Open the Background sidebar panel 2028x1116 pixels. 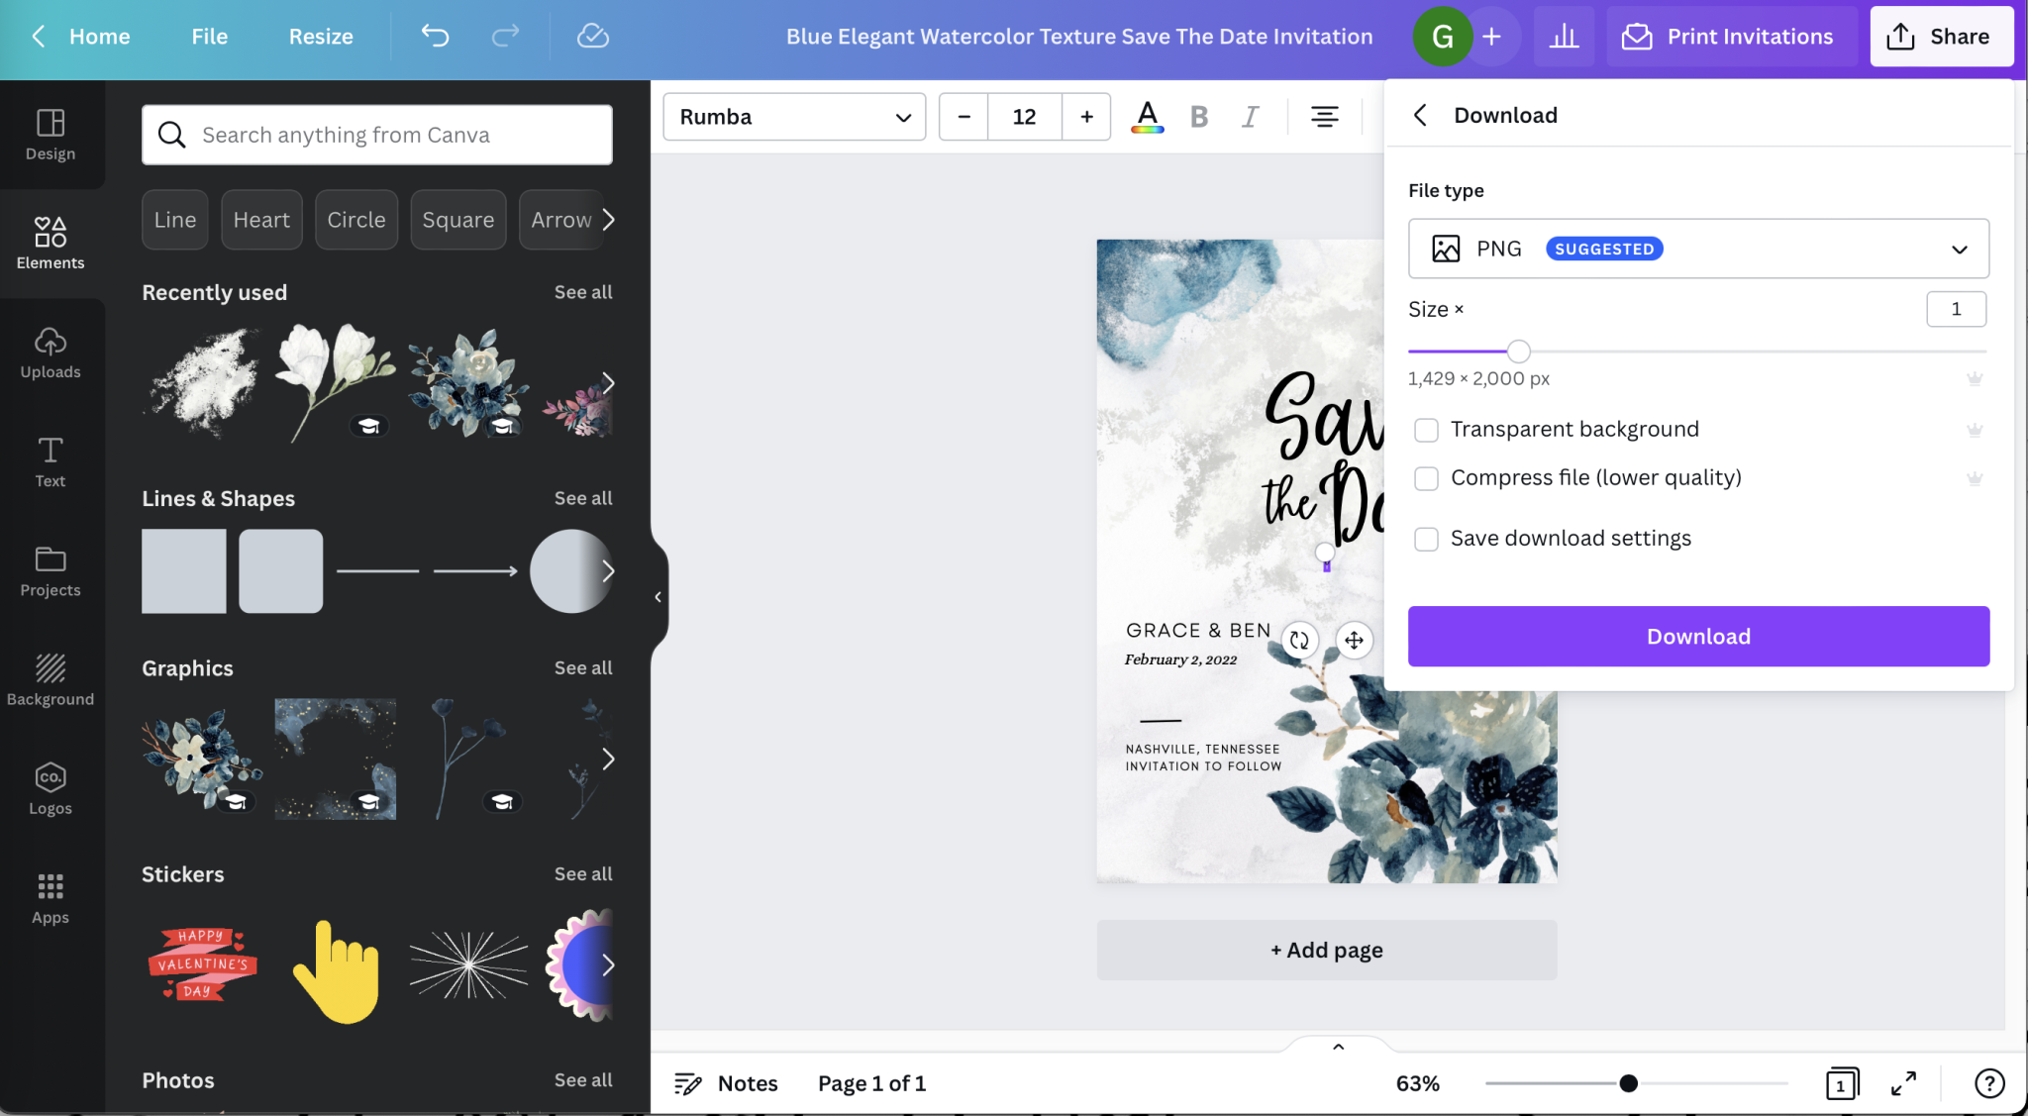[x=51, y=679]
